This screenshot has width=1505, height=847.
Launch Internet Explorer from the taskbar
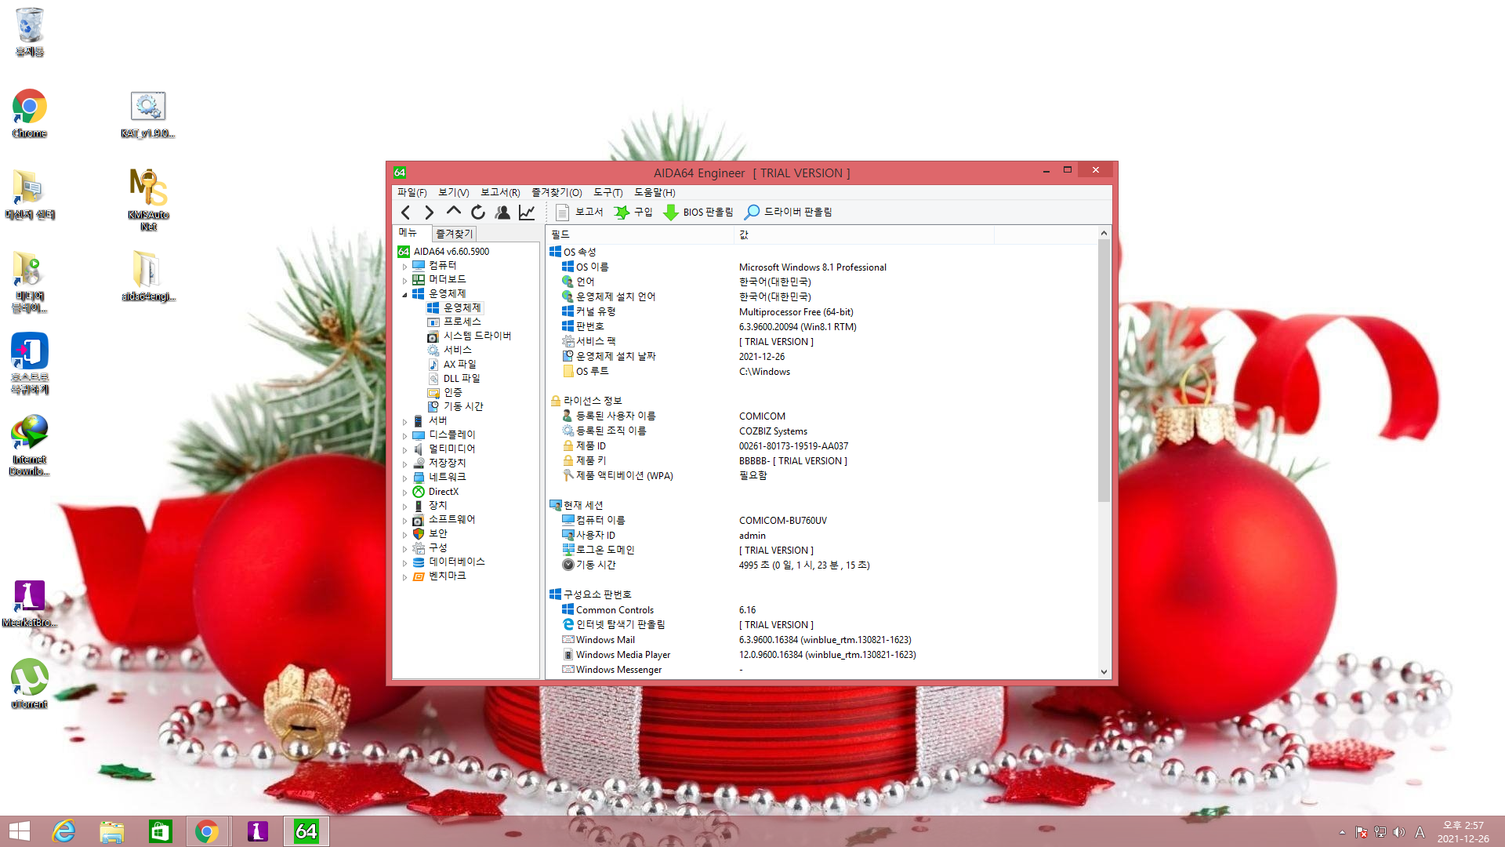point(63,831)
